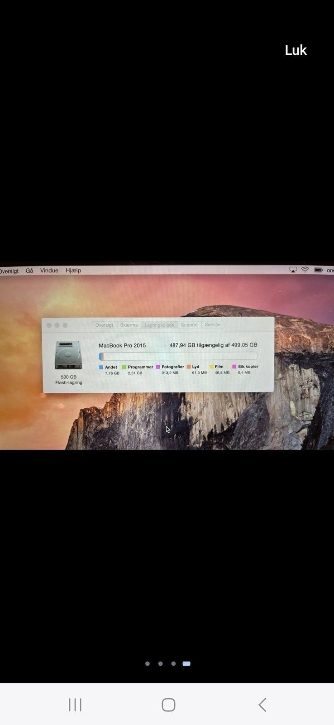
Task: Select the Lagringsplads tab
Action: click(x=159, y=325)
